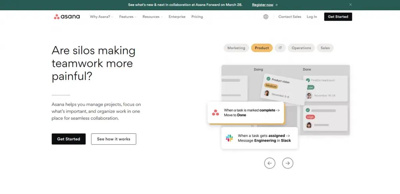
Task: Expand the Why Asana? menu
Action: (101, 17)
